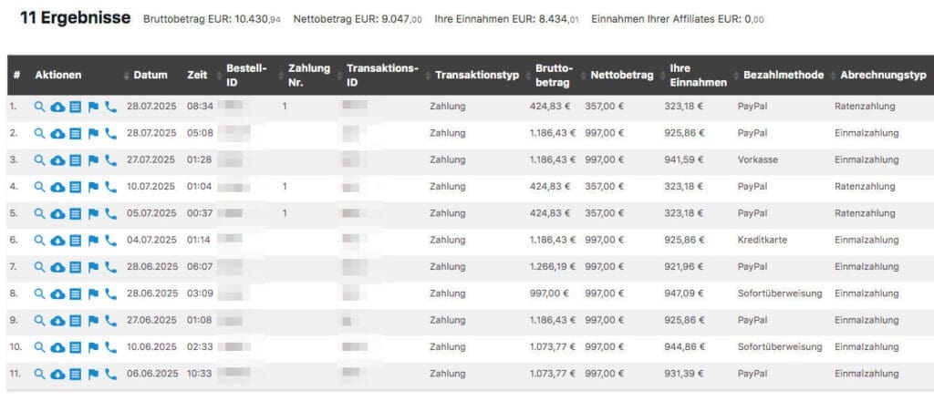Image resolution: width=934 pixels, height=401 pixels.
Task: Open the list details icon in row 3
Action: point(75,160)
